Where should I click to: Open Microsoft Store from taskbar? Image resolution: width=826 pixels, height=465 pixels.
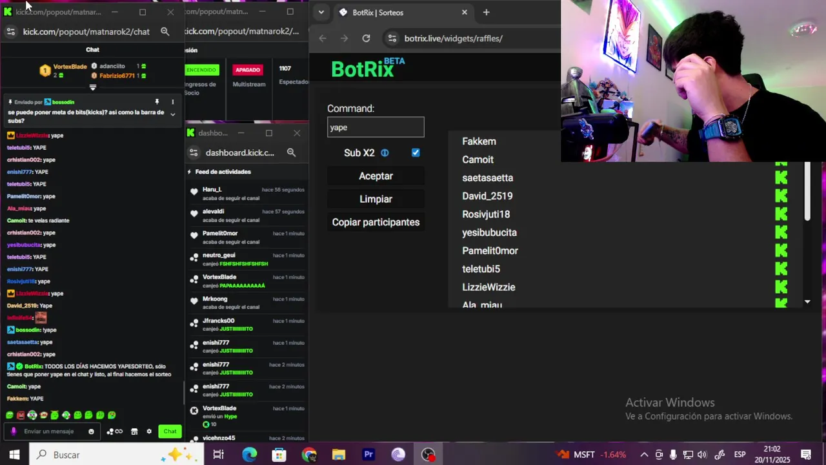(279, 455)
